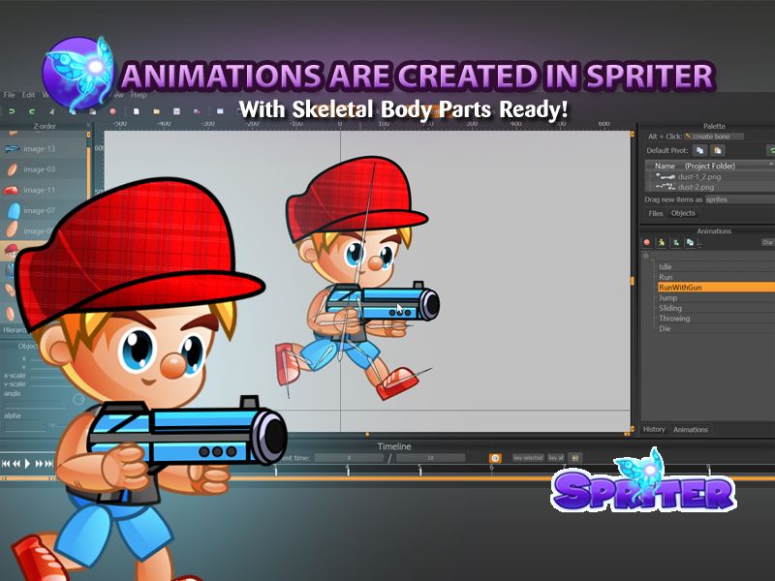
Task: Switch to the Objects tab in Palette
Action: tap(683, 213)
